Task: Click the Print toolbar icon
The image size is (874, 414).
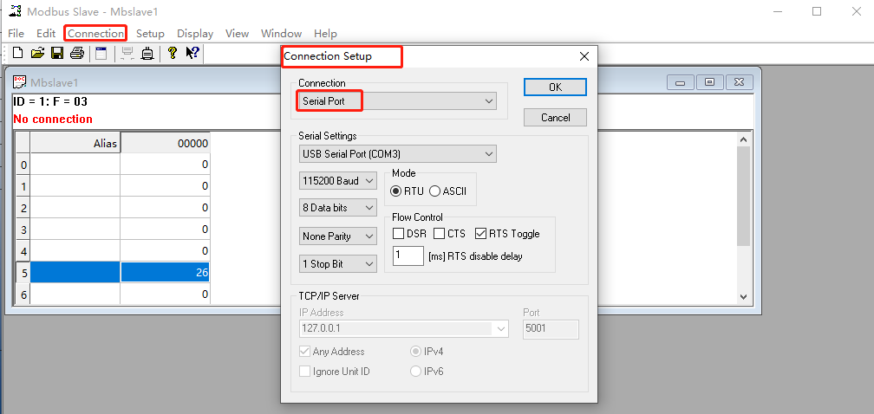Action: click(77, 54)
